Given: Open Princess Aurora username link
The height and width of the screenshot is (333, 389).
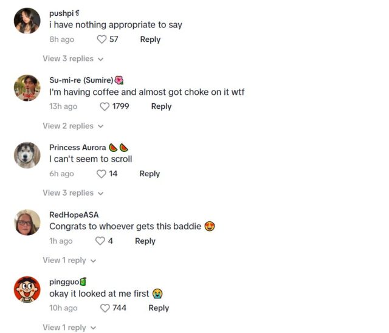Looking at the screenshot, I should point(78,148).
